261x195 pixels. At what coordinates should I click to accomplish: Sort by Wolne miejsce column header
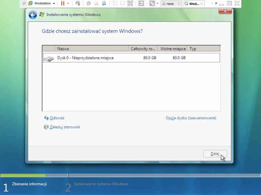point(173,48)
